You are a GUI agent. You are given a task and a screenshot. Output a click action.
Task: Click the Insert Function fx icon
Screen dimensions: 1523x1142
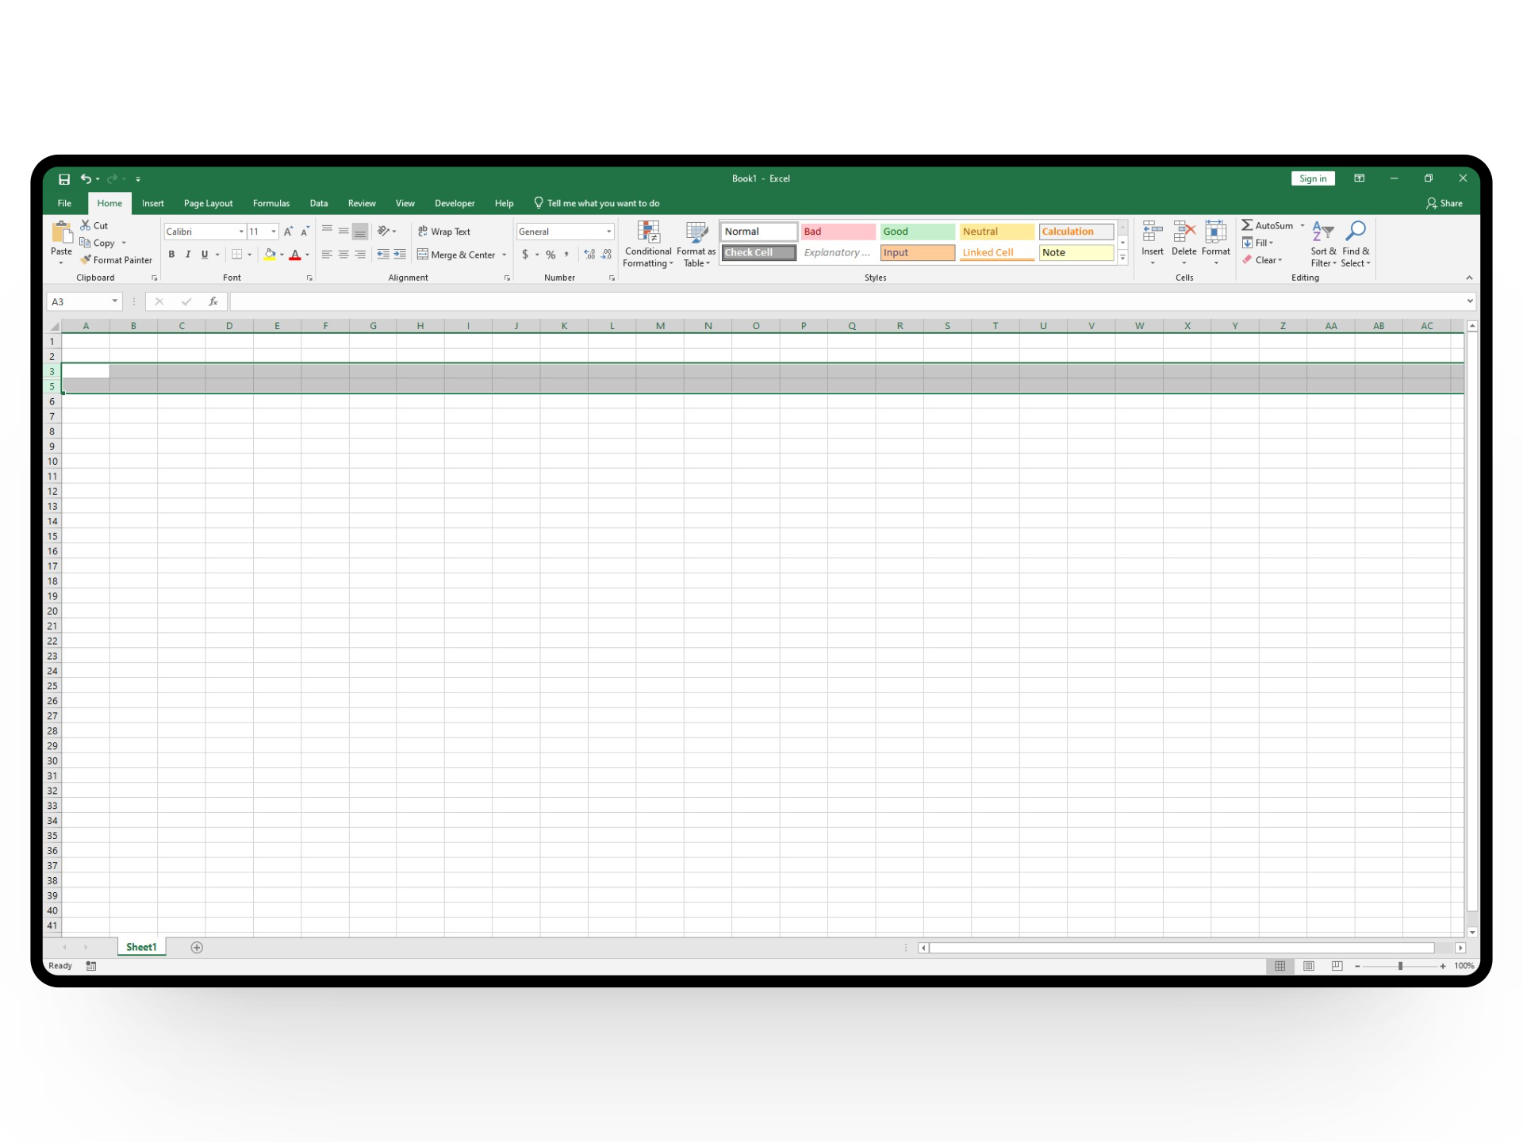(x=213, y=301)
